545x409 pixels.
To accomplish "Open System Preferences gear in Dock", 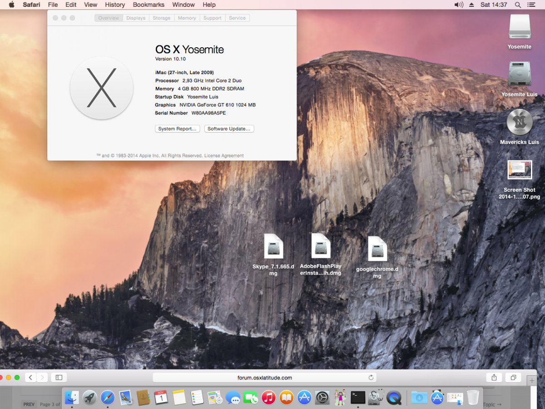I will (322, 398).
